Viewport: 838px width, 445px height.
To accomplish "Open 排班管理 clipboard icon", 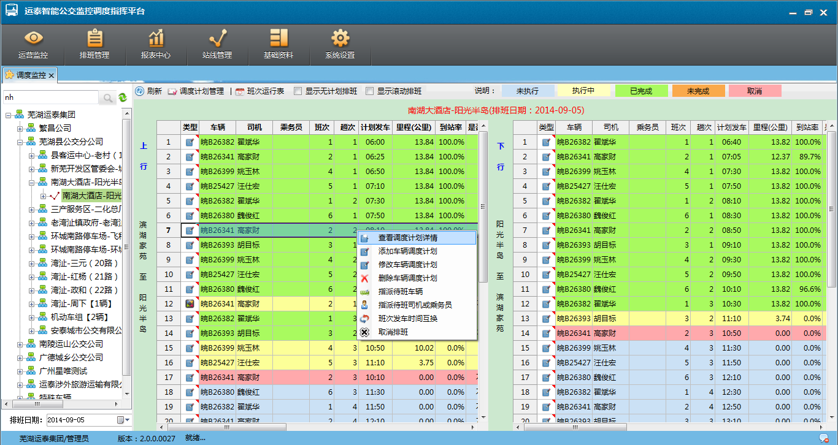I will (94, 39).
